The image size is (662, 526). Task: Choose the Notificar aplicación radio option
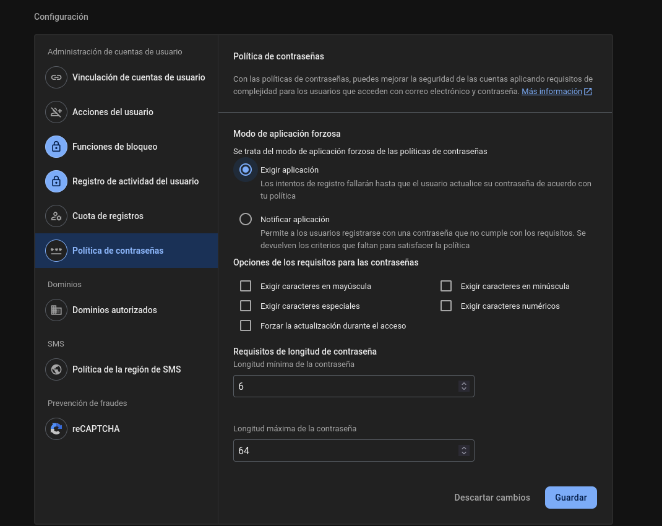[x=246, y=219]
